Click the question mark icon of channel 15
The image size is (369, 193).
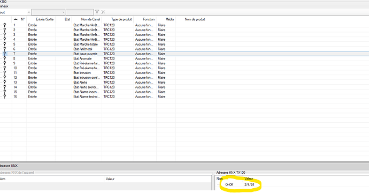[x=4, y=92]
